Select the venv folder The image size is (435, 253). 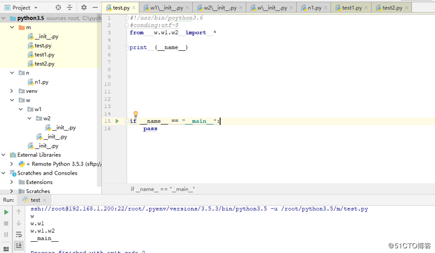tap(28, 91)
